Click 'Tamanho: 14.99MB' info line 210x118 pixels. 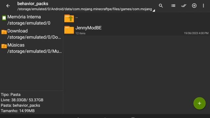click(x=18, y=111)
